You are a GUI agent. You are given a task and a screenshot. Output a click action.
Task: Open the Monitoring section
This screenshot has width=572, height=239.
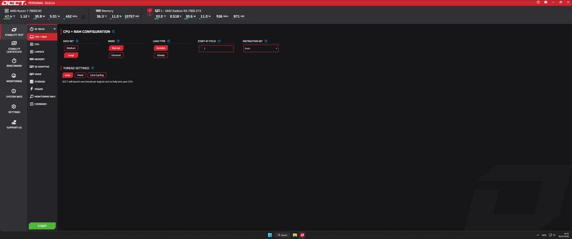click(x=14, y=78)
